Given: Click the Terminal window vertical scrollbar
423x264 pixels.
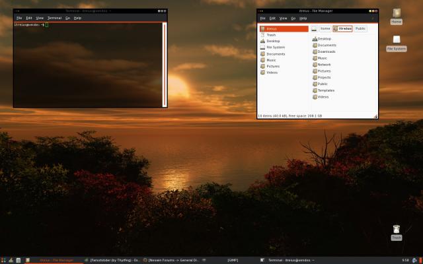Looking at the screenshot, I should pos(165,65).
